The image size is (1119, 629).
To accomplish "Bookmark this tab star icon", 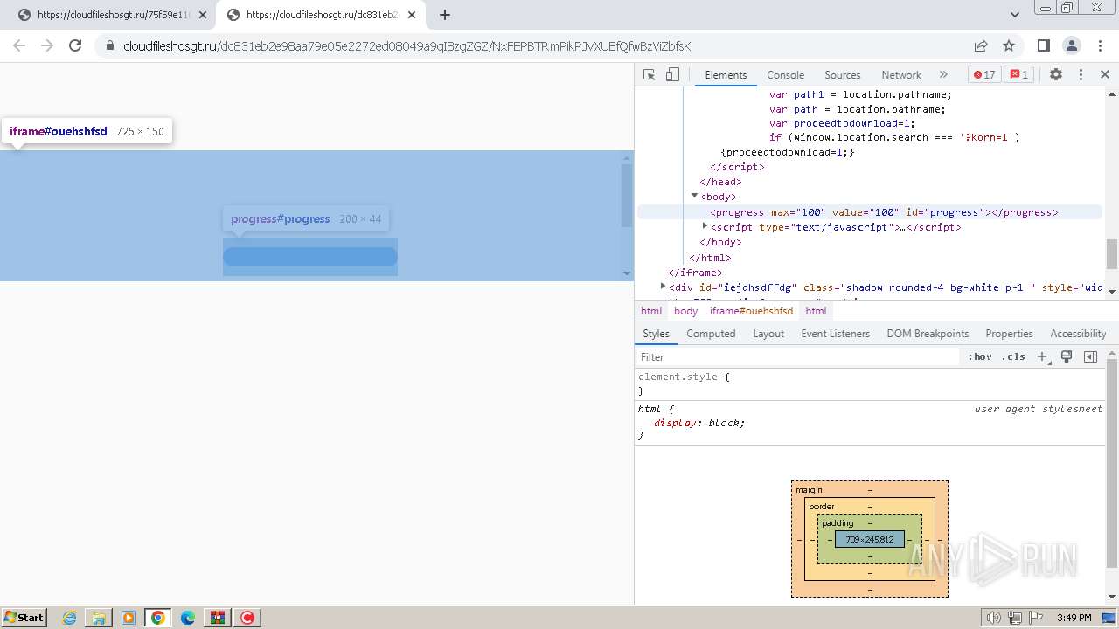I will point(1009,45).
